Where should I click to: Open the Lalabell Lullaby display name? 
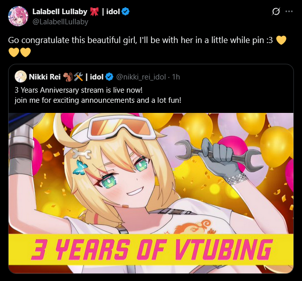pos(60,12)
